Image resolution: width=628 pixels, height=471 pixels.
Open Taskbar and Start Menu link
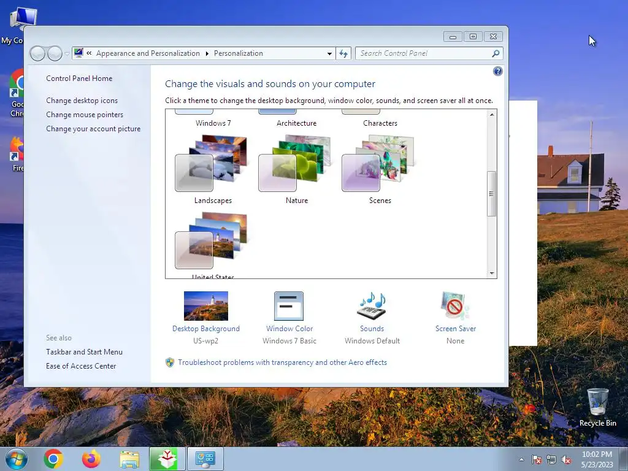[x=84, y=352]
